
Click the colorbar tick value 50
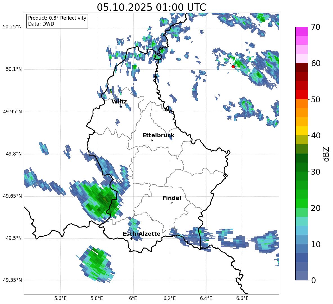click(x=315, y=100)
